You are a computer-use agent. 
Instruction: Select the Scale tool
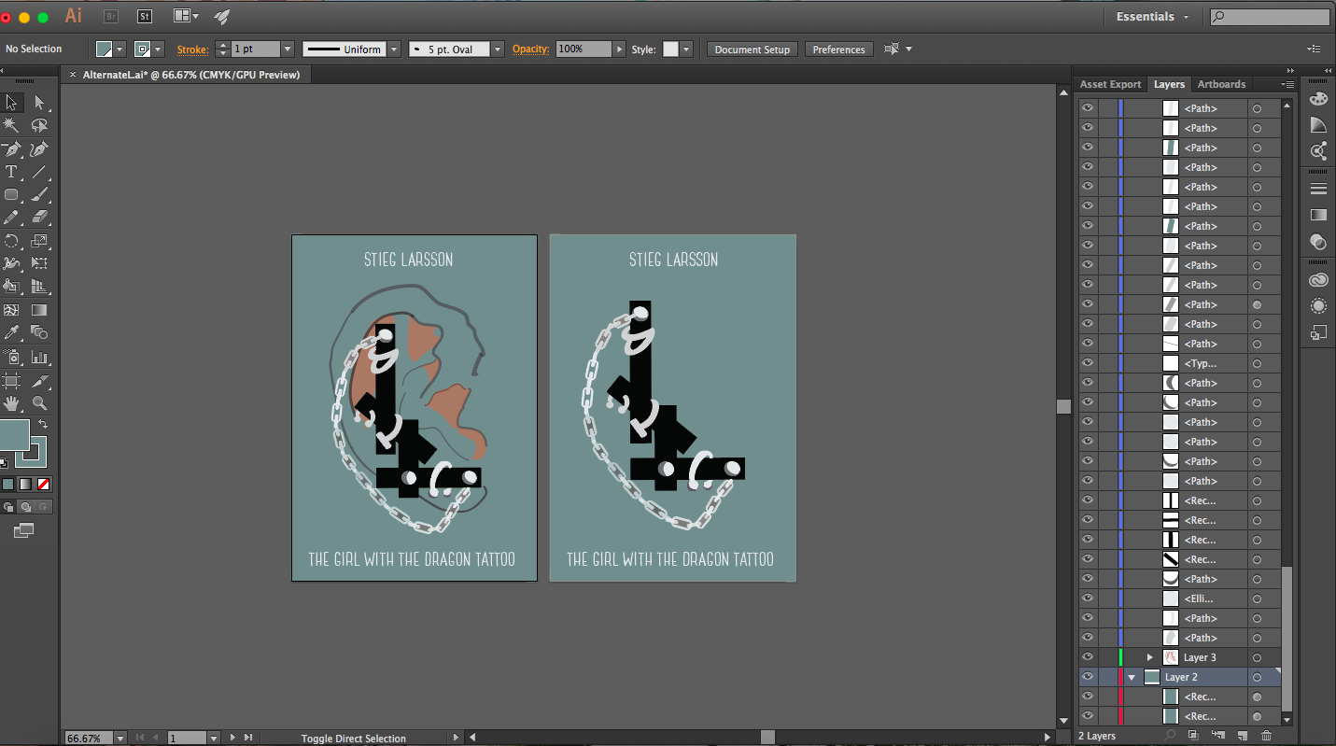[x=39, y=241]
